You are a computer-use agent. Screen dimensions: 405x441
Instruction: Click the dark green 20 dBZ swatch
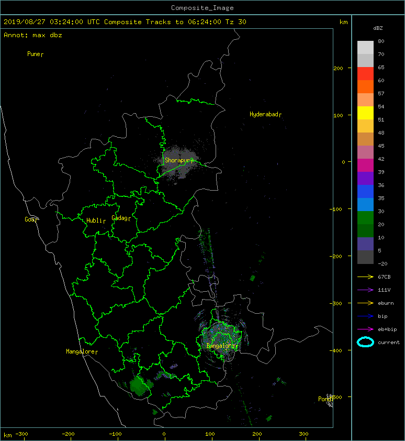[365, 230]
